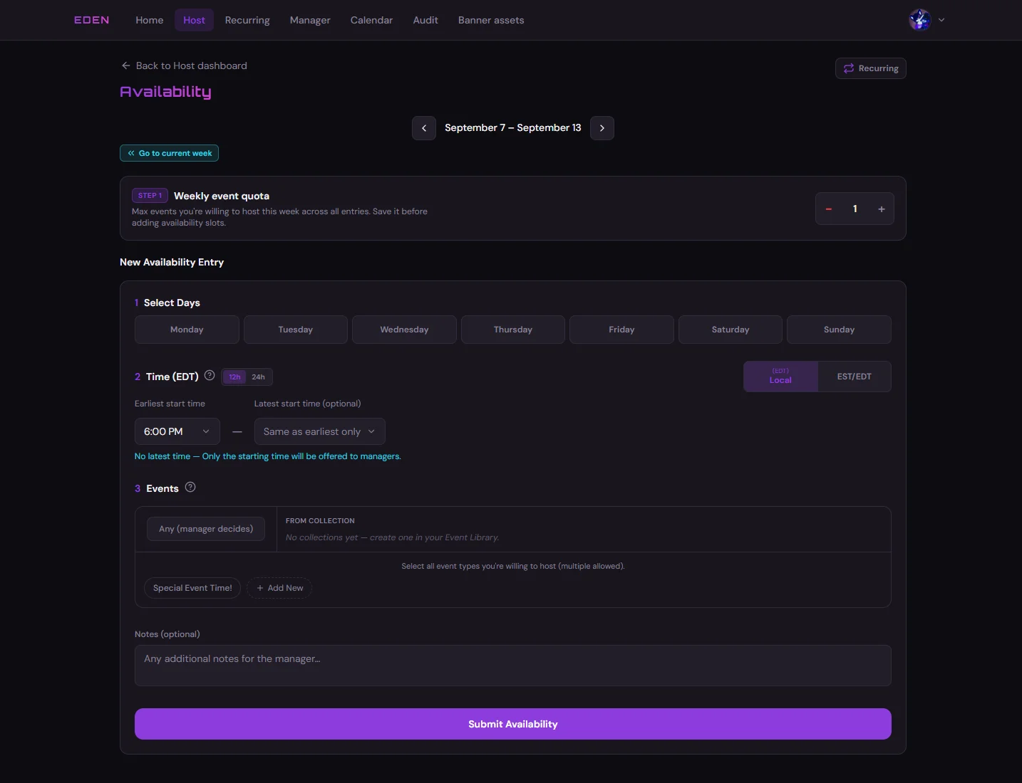Select Any (manager decides) event option
This screenshot has height=783, width=1022.
click(x=206, y=529)
